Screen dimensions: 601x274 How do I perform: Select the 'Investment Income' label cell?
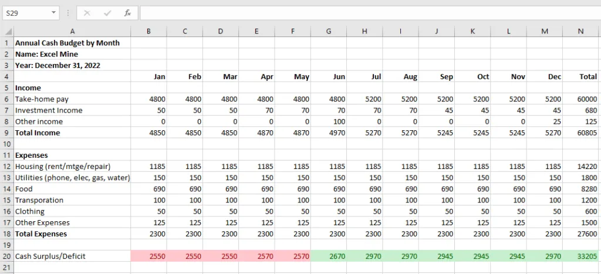point(72,110)
